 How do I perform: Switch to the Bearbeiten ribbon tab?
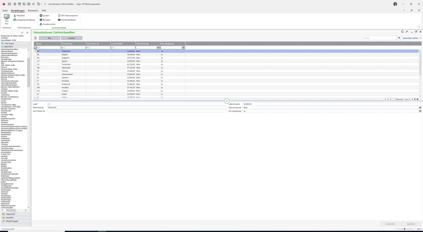pyautogui.click(x=33, y=11)
